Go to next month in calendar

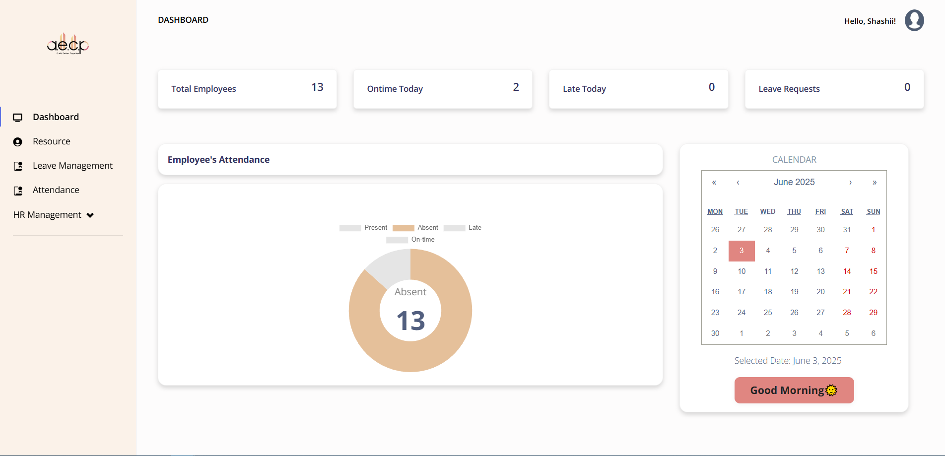(x=850, y=183)
